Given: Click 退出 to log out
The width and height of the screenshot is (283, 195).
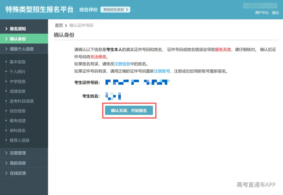Looking at the screenshot, I should [275, 13].
